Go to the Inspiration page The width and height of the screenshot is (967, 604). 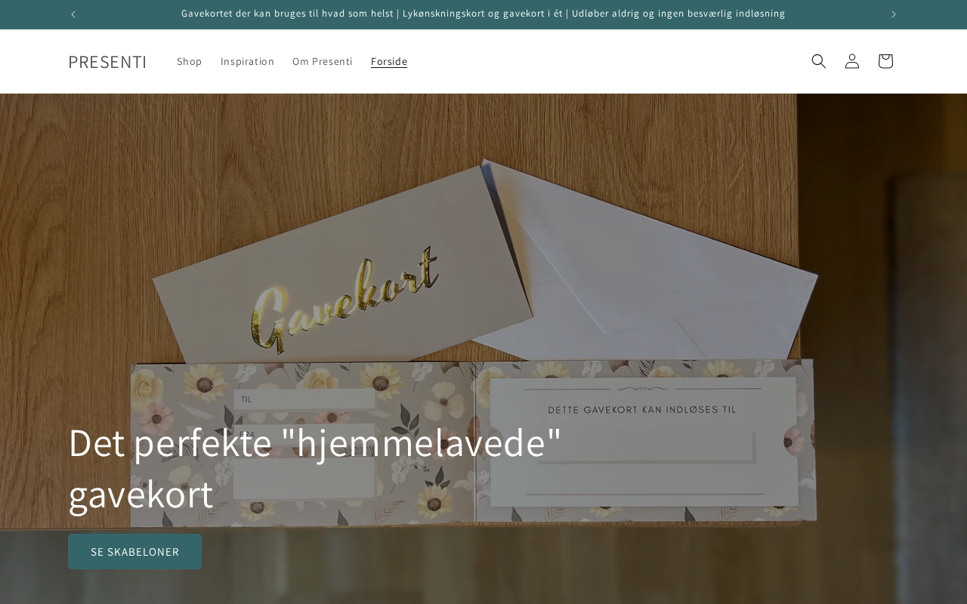click(x=247, y=61)
